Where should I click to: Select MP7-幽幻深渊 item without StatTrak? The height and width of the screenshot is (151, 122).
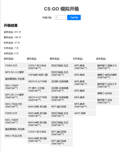[61, 107]
